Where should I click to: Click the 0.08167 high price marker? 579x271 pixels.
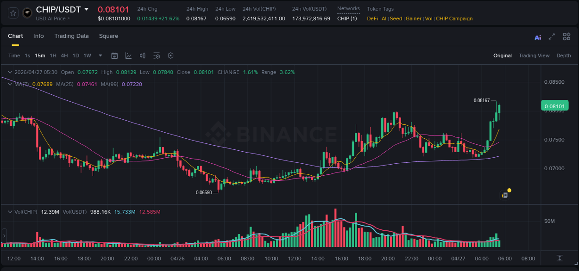point(481,100)
